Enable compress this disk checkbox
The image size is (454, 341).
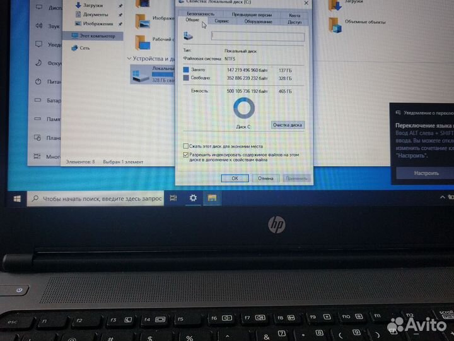coord(185,146)
